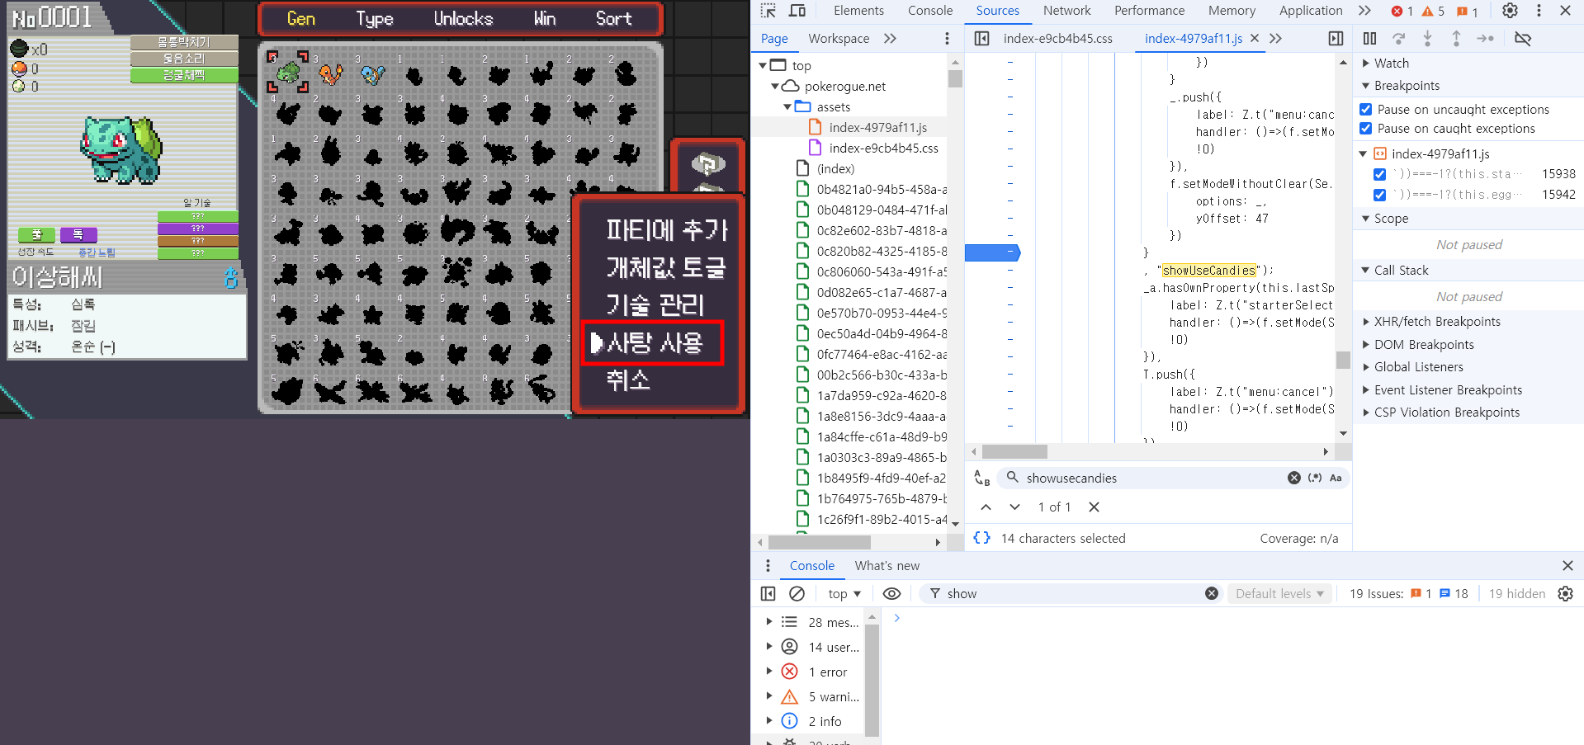
Task: Hide the file navigator sidebar
Action: tap(981, 39)
